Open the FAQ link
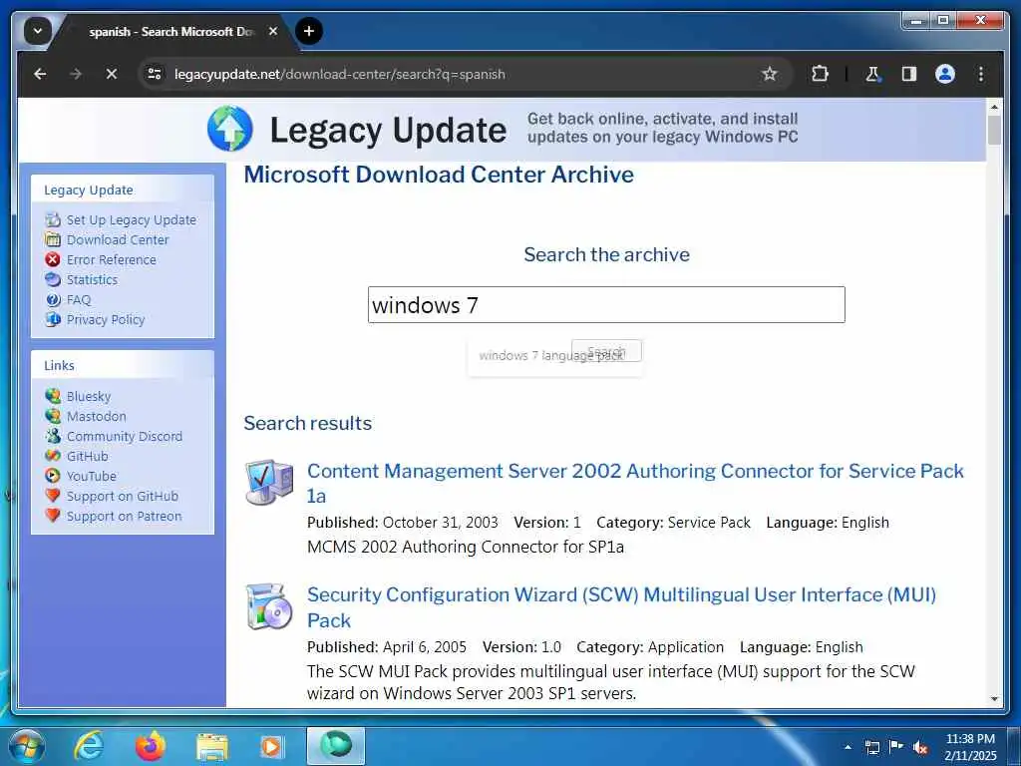The height and width of the screenshot is (766, 1021). click(79, 299)
